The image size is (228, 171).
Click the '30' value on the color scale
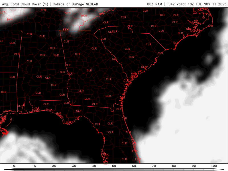[x=74, y=166]
